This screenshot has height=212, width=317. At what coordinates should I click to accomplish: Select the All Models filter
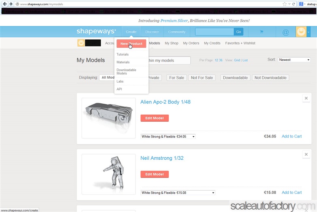click(x=107, y=77)
